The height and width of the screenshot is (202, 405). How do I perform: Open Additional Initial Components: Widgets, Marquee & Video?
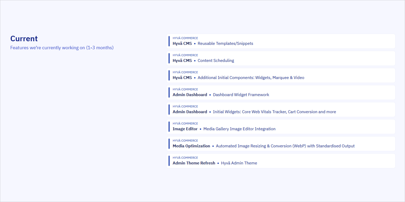(281, 75)
